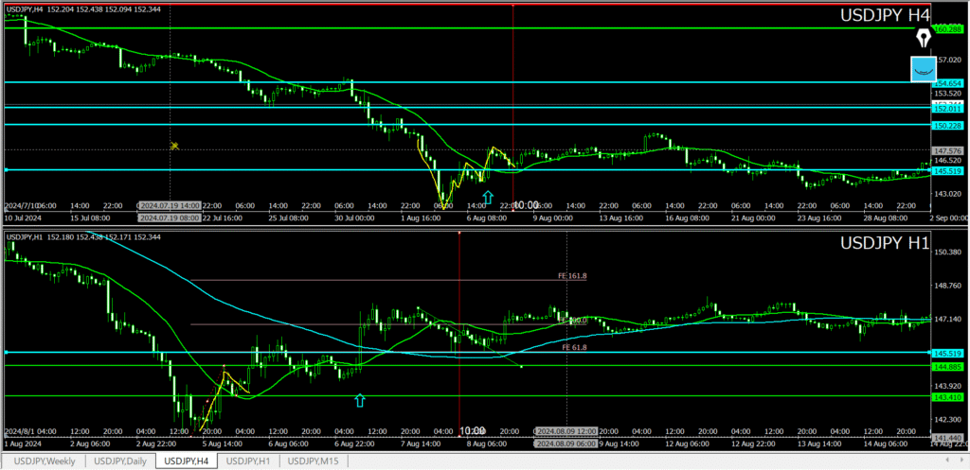The height and width of the screenshot is (470, 970).
Task: Click the 2024.07.19 14:00 time marker
Action: (x=171, y=205)
